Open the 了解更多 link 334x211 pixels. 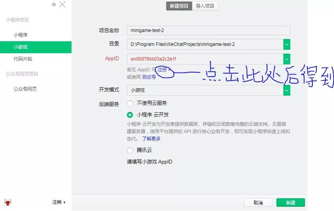click(x=151, y=139)
